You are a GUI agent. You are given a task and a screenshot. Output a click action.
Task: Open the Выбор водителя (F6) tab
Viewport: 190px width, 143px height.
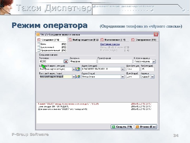coord(83,40)
